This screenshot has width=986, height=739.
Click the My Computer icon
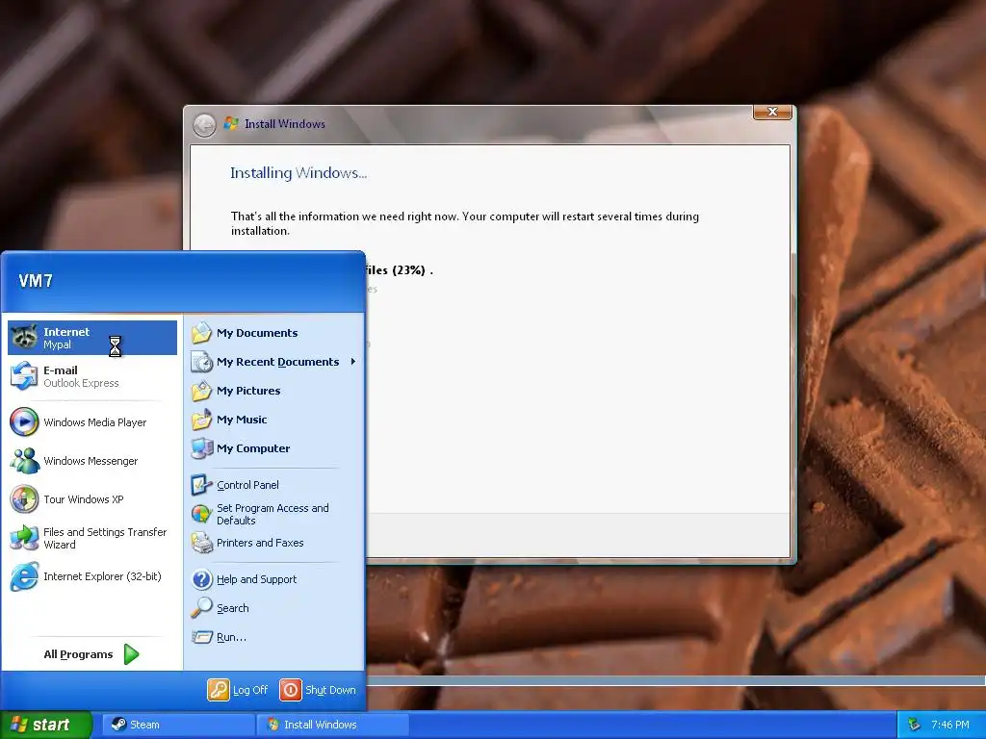click(202, 448)
